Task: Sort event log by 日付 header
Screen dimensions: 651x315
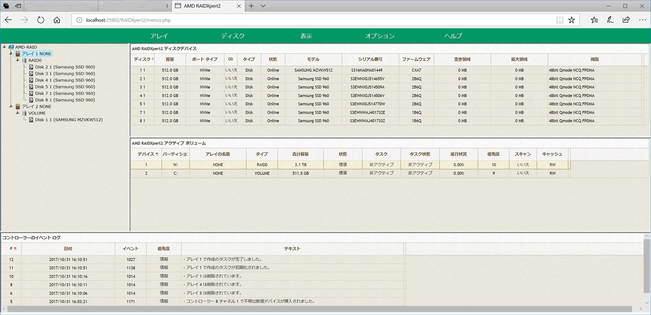Action: [68, 249]
